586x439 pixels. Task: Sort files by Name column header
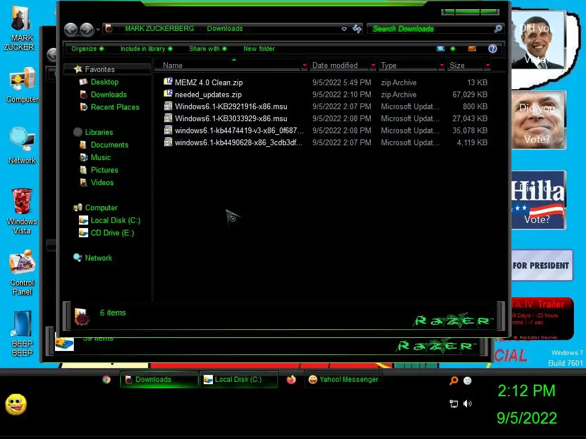(228, 65)
